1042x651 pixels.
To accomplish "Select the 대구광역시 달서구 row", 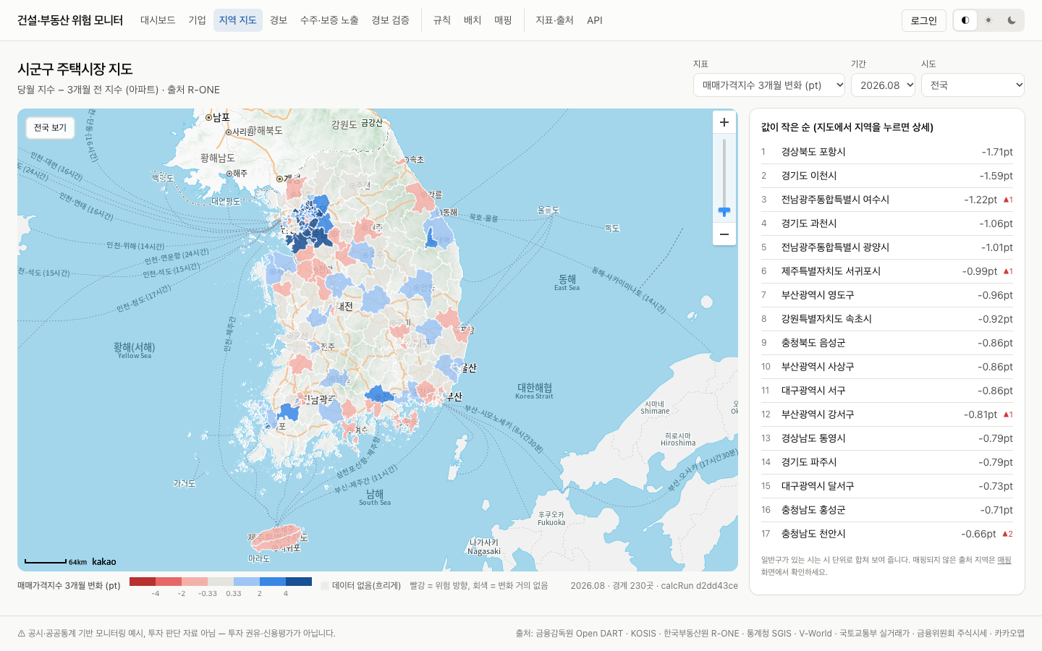I will click(x=887, y=486).
